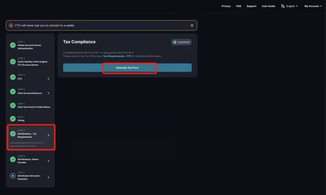Go to the FAQ page
The width and height of the screenshot is (326, 195).
239,6
